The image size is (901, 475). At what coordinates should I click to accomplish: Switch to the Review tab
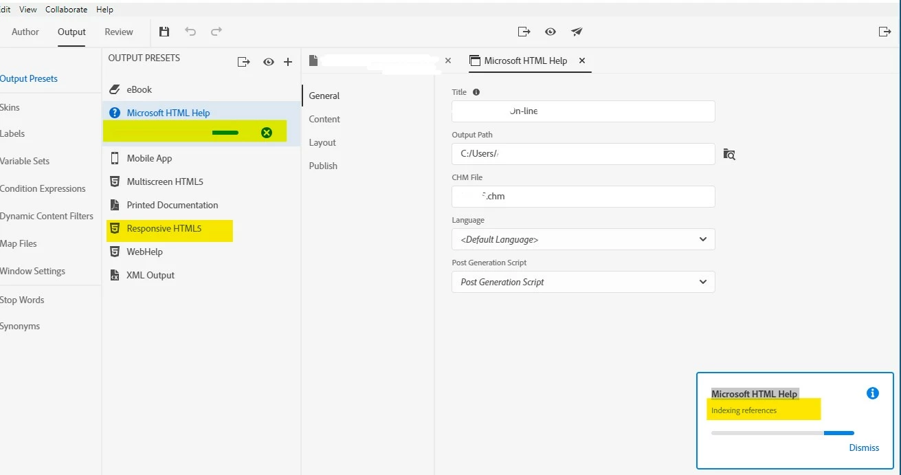[119, 32]
